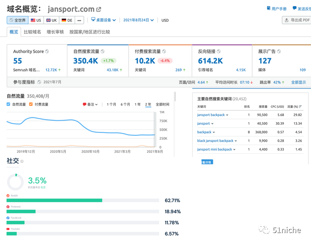This screenshot has height=243, width=311.
Task: Choose the 1年 time range
Action: 137,104
